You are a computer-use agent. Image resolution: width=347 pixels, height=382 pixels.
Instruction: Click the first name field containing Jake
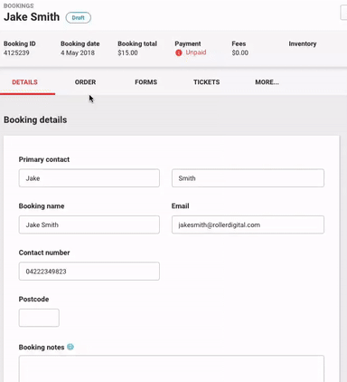(x=89, y=178)
